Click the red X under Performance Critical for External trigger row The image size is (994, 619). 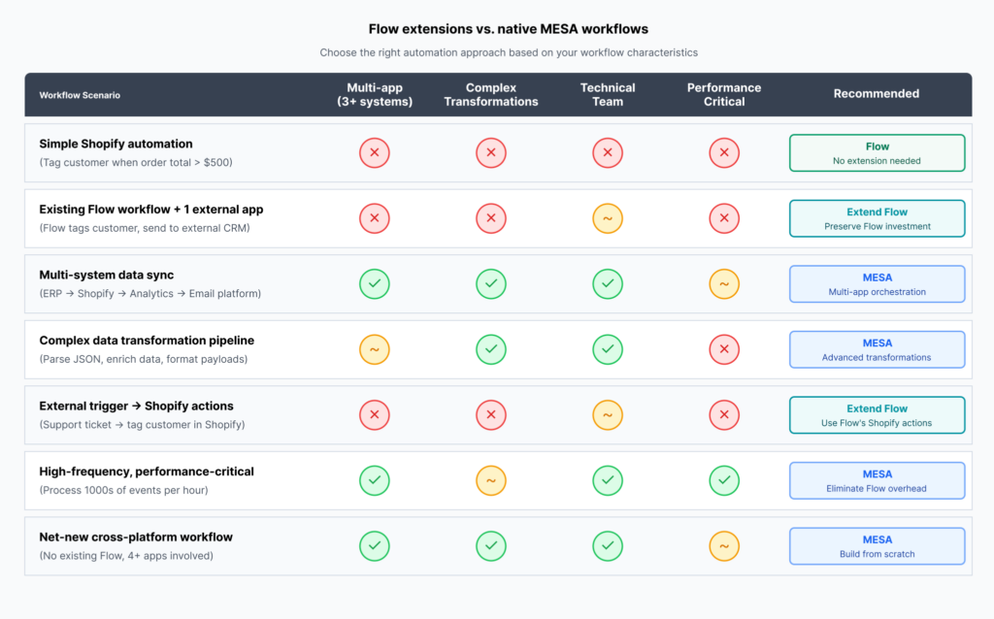pyautogui.click(x=724, y=414)
